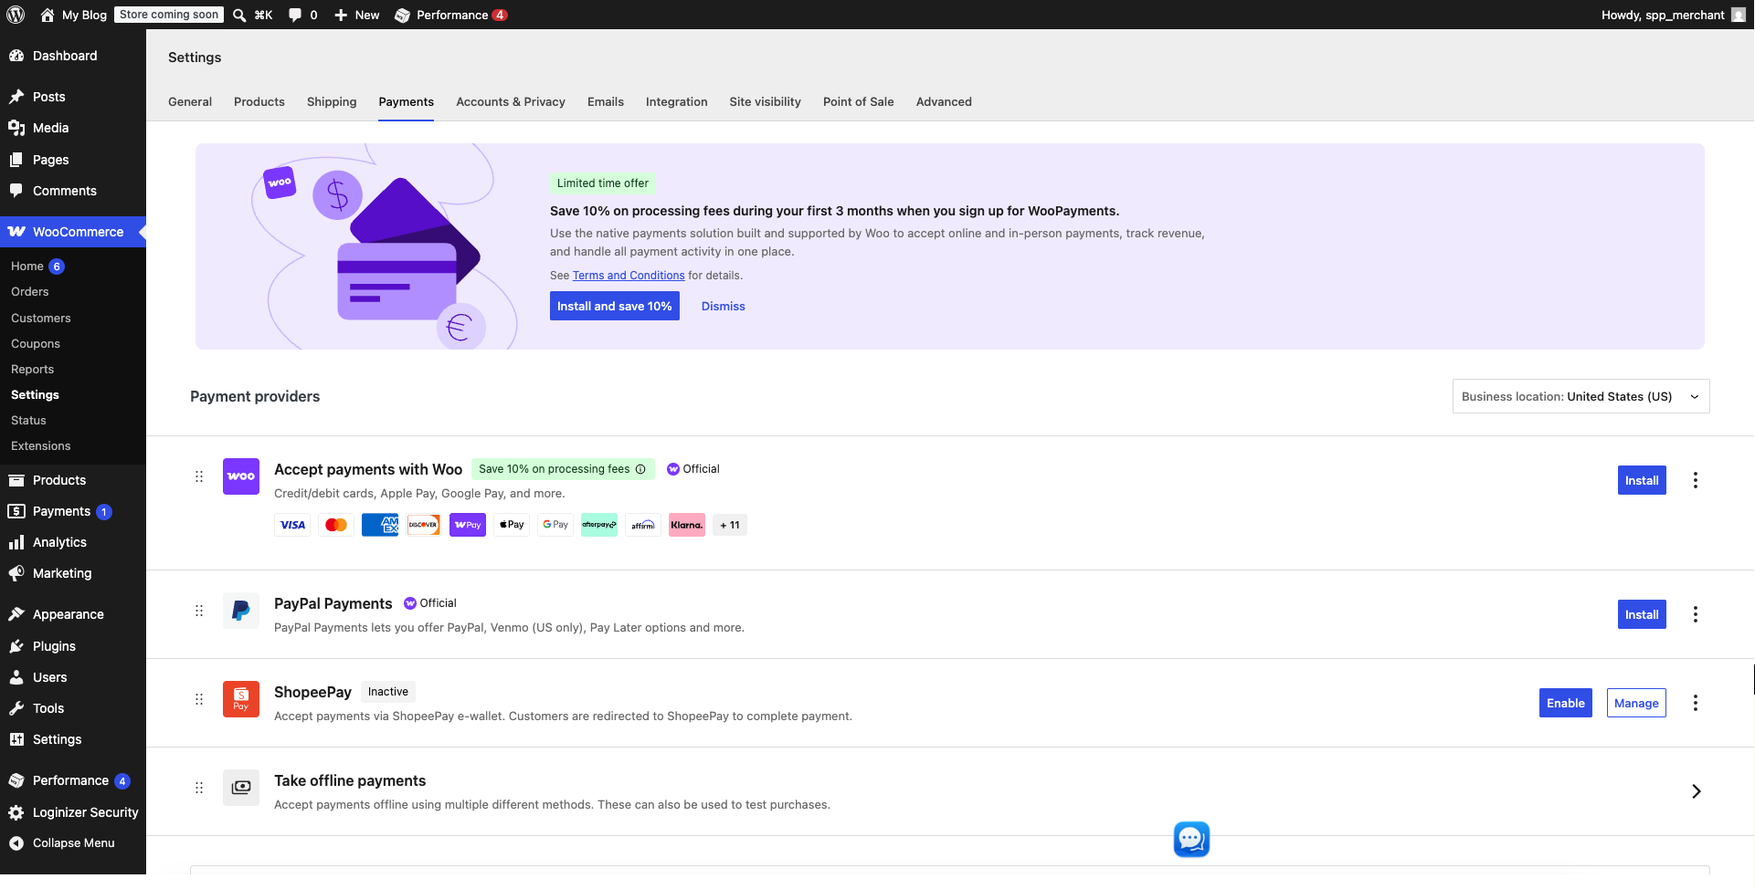Viewport: 1755px width, 889px height.
Task: Click the Posts pin icon
Action: [16, 97]
